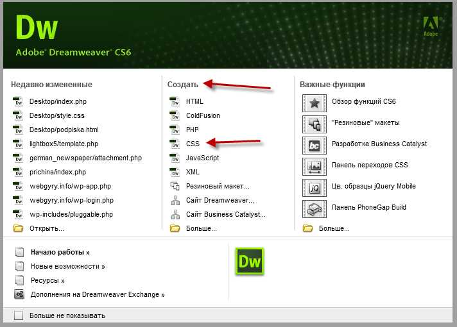Click the CS6 features overview star icon
The width and height of the screenshot is (457, 327).
[x=315, y=103]
